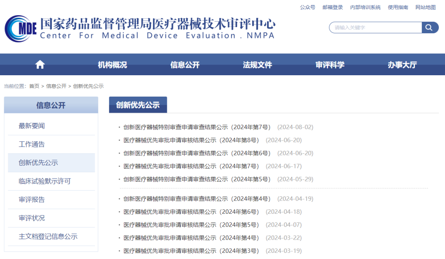445x259 pixels.
Task: Click 邮箱登录 at the top
Action: 332,7
